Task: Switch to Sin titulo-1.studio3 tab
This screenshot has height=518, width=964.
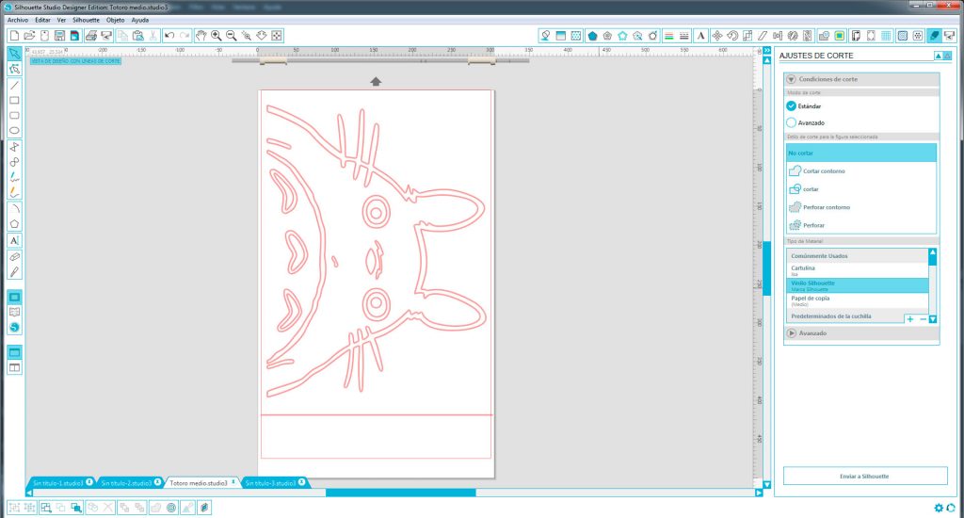Action: coord(57,483)
